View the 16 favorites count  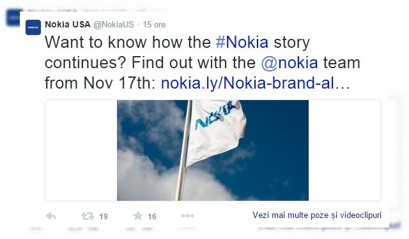coord(152,216)
